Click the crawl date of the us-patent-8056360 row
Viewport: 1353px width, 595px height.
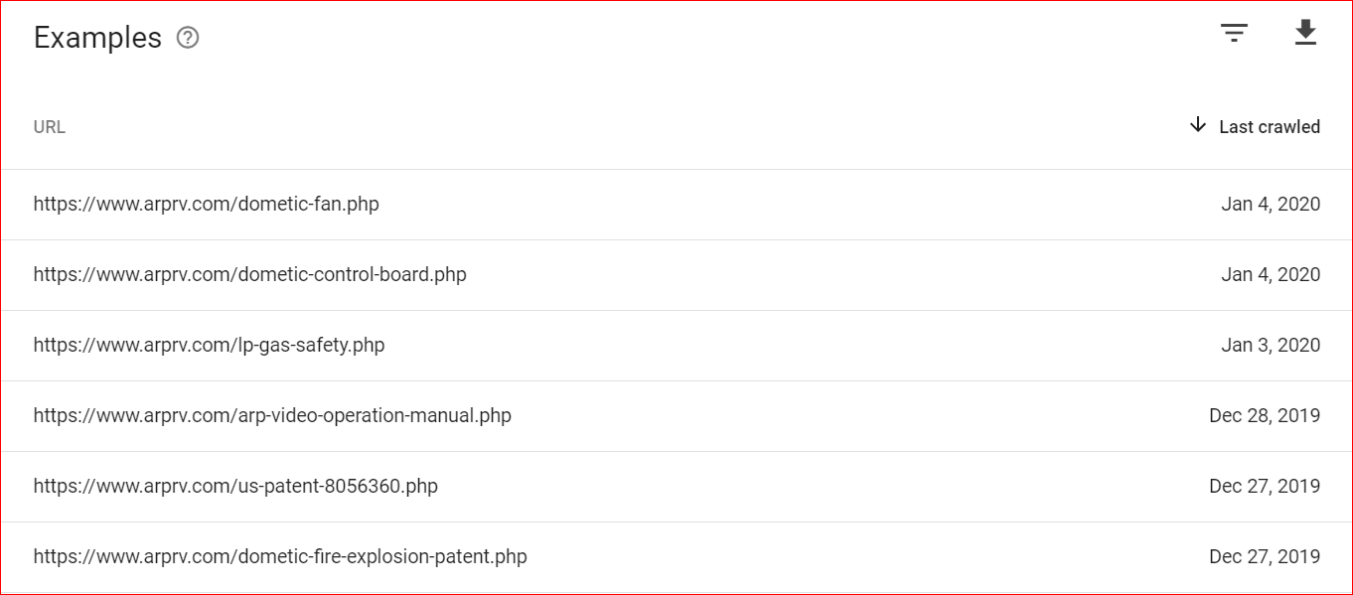pos(1265,487)
